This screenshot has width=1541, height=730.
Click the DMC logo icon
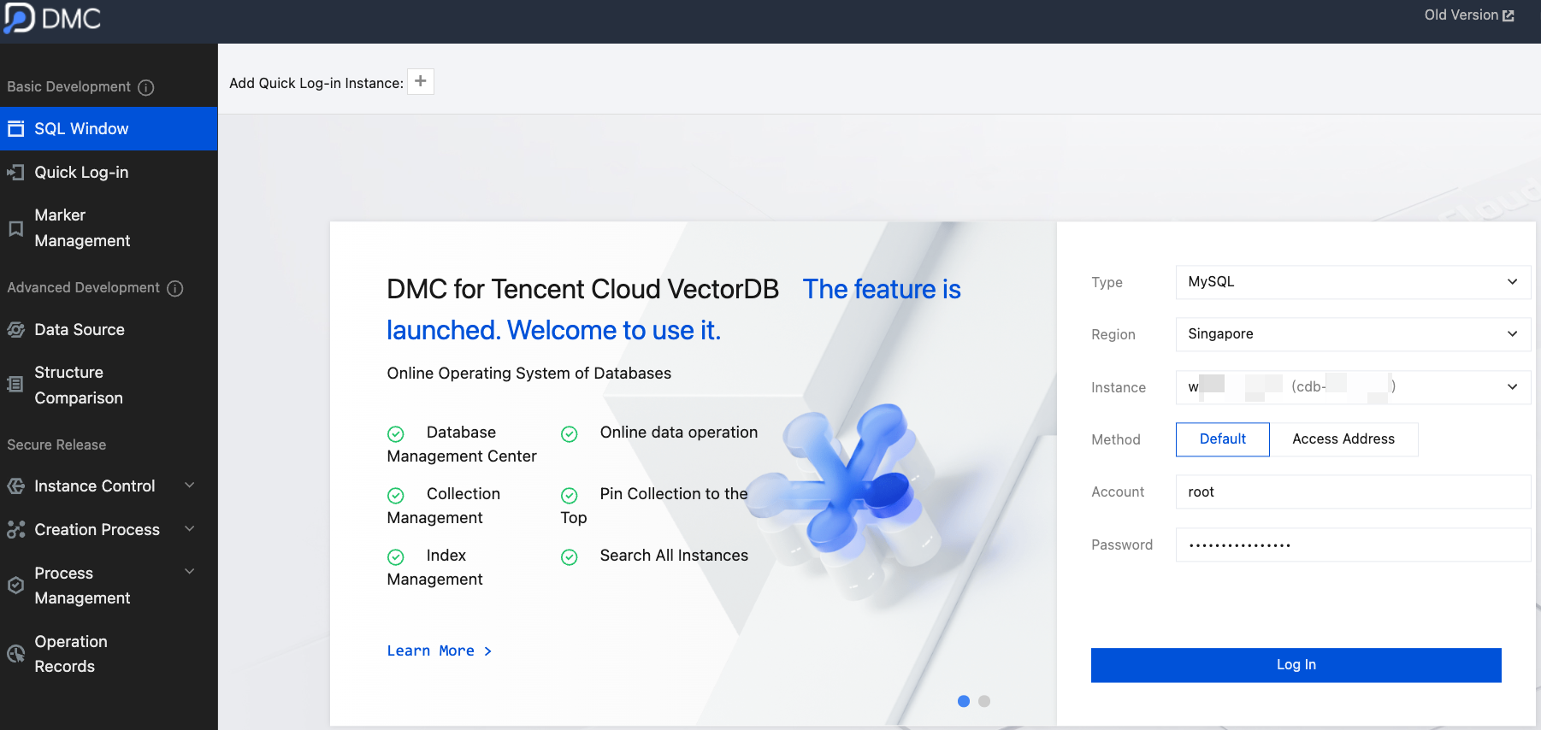[x=18, y=17]
